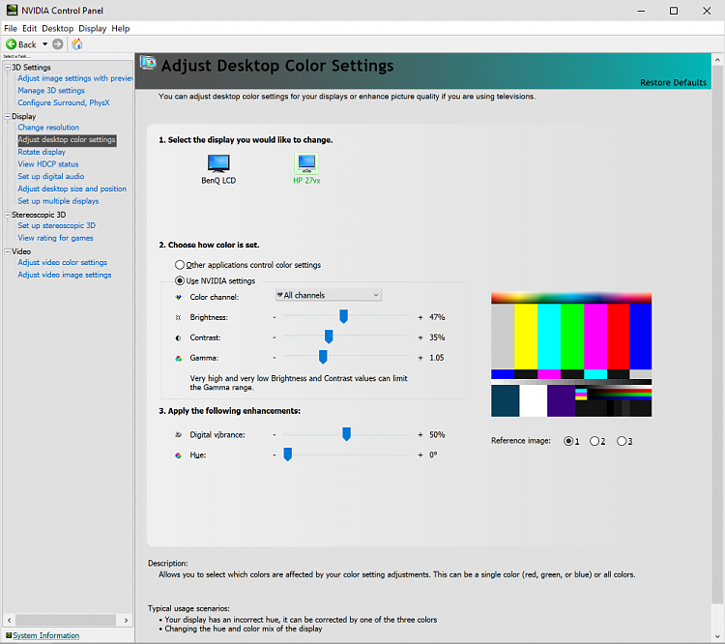Collapse the 3D Settings tree node
The image size is (725, 644).
[x=8, y=67]
